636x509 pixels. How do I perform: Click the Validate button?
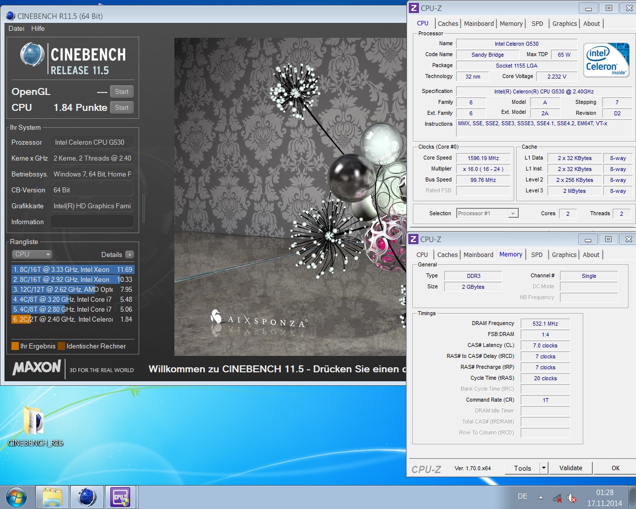pos(571,468)
